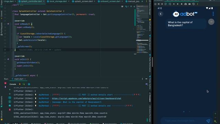Screen dimensions: 220x124
Task: Stop the running app with the red stop button
Action: (x=5, y=83)
